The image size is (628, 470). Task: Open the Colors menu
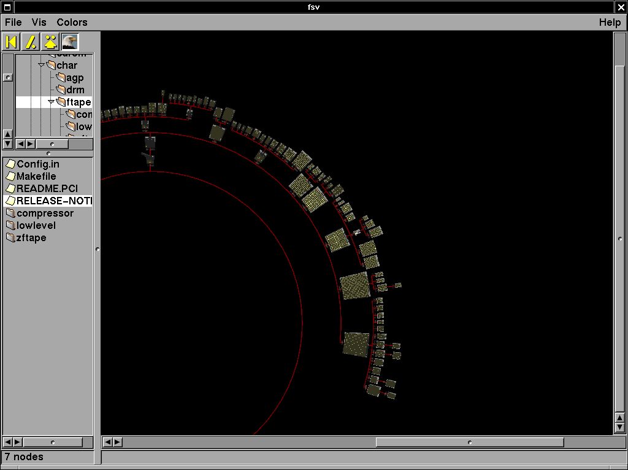click(x=72, y=22)
